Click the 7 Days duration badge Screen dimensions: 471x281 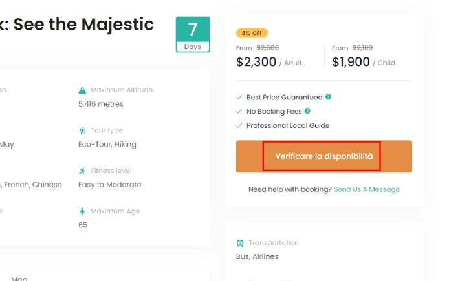pos(193,34)
